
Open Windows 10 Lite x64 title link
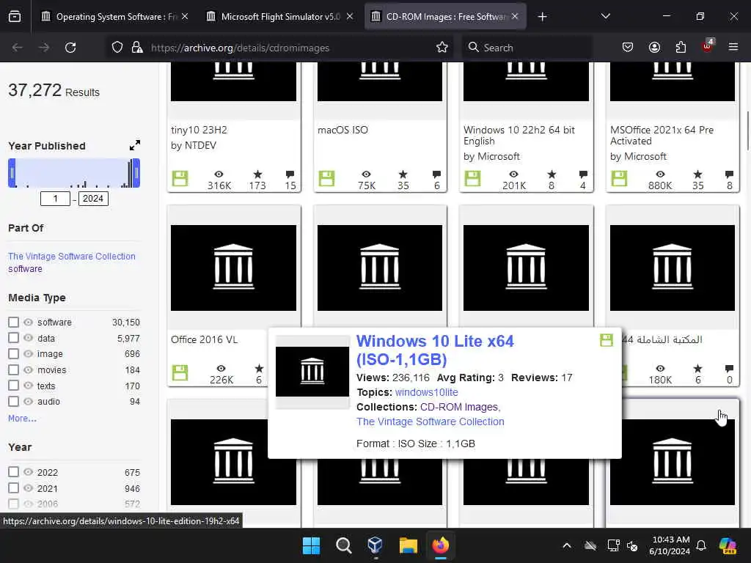tap(435, 350)
